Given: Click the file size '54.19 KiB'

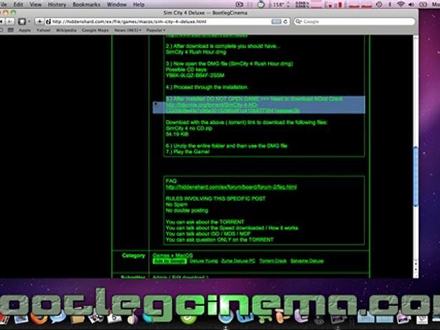Looking at the screenshot, I should coord(177,134).
